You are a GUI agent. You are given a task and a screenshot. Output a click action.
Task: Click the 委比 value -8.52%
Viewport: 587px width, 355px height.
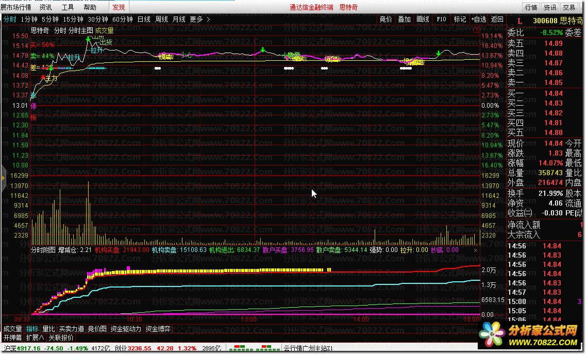(551, 33)
